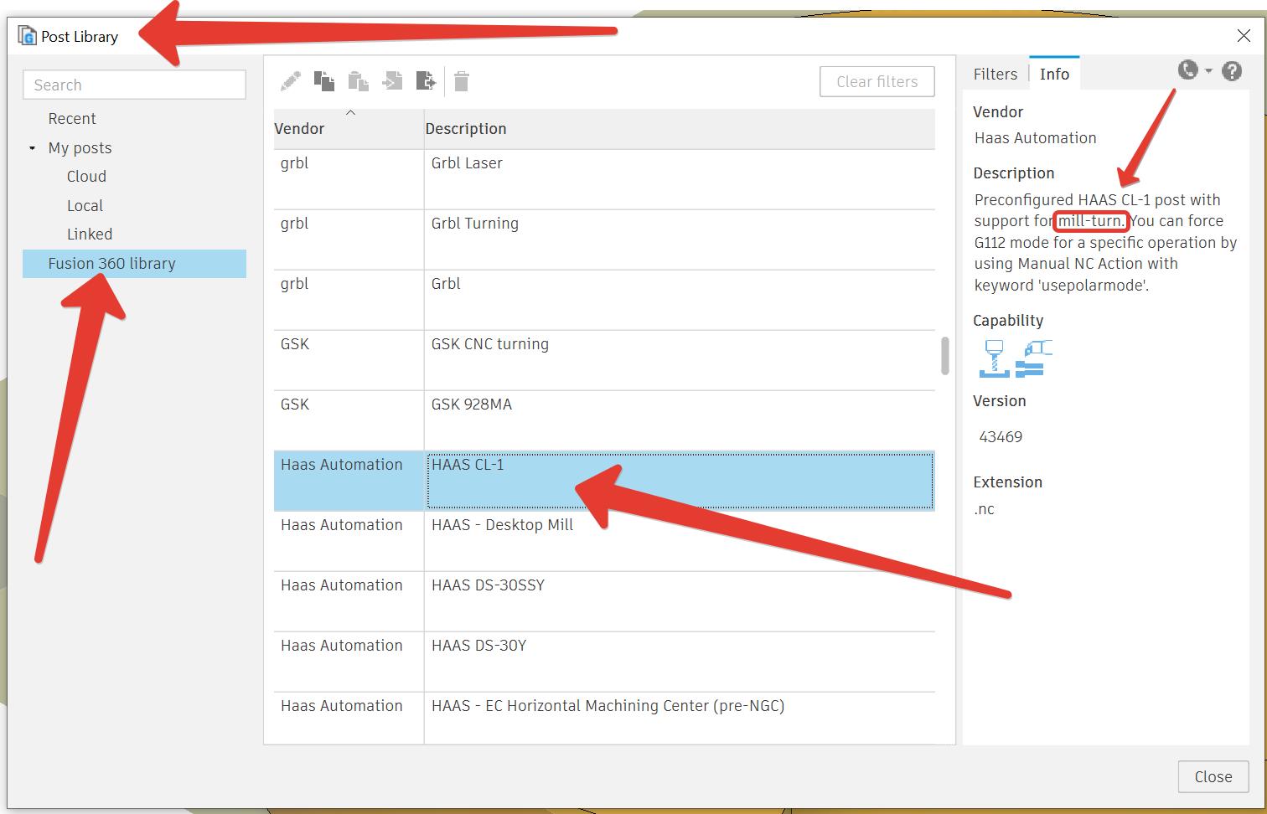Screen dimensions: 1267x814
Task: Select the GSK CNC turning post
Action: (x=680, y=360)
